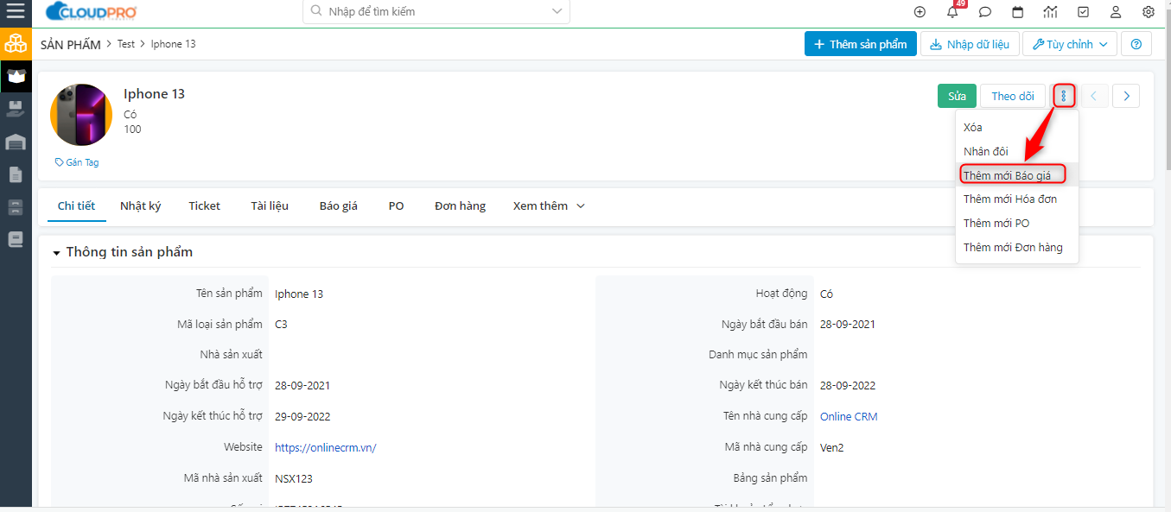The width and height of the screenshot is (1171, 512).
Task: Expand the search box dropdown arrow
Action: click(x=557, y=11)
